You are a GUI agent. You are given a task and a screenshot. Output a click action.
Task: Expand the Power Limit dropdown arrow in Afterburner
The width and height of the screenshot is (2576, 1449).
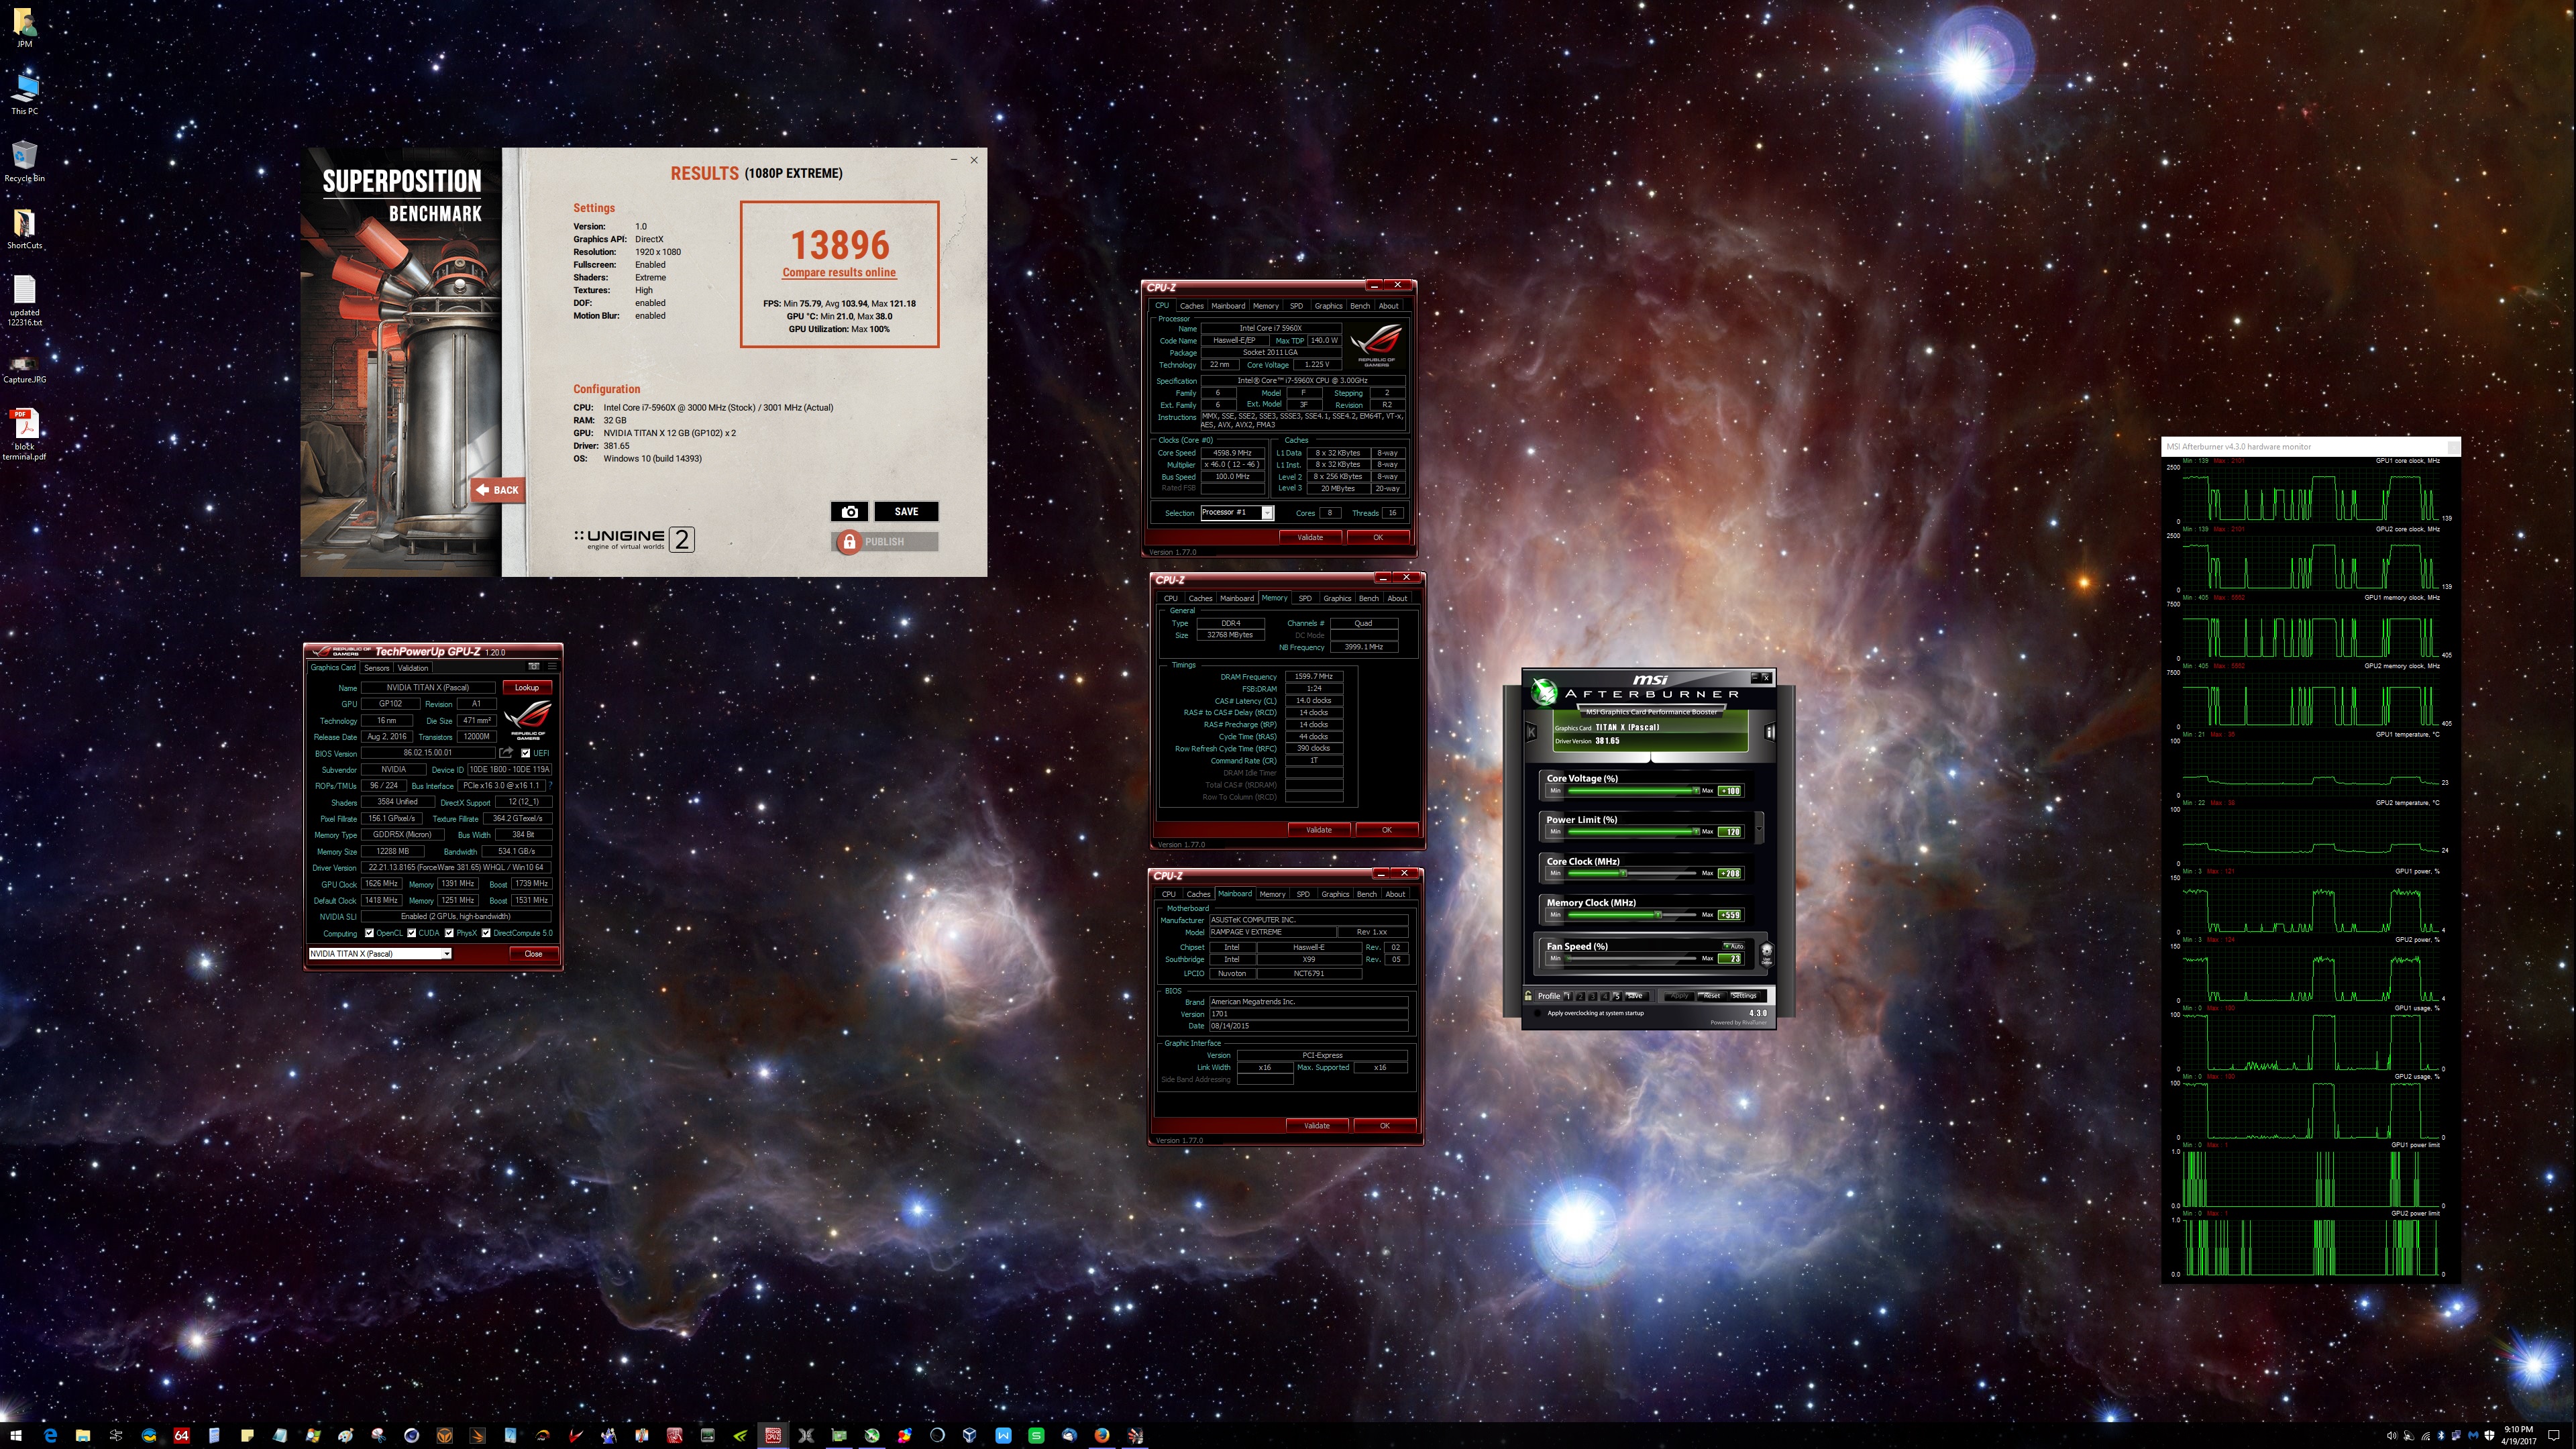[x=1760, y=829]
